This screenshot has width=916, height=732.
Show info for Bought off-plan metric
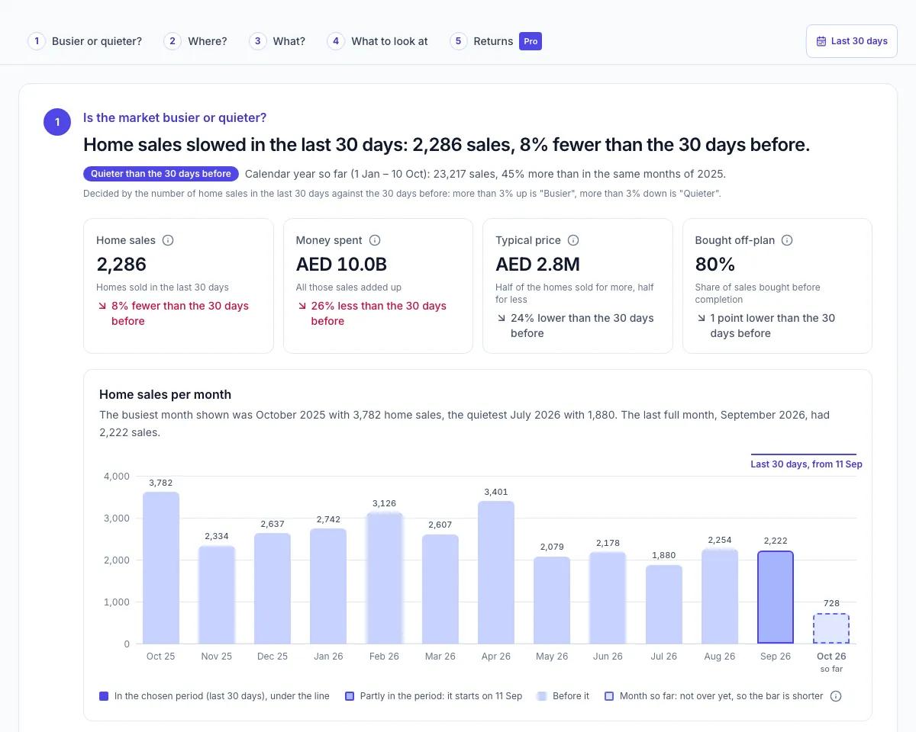pos(787,240)
